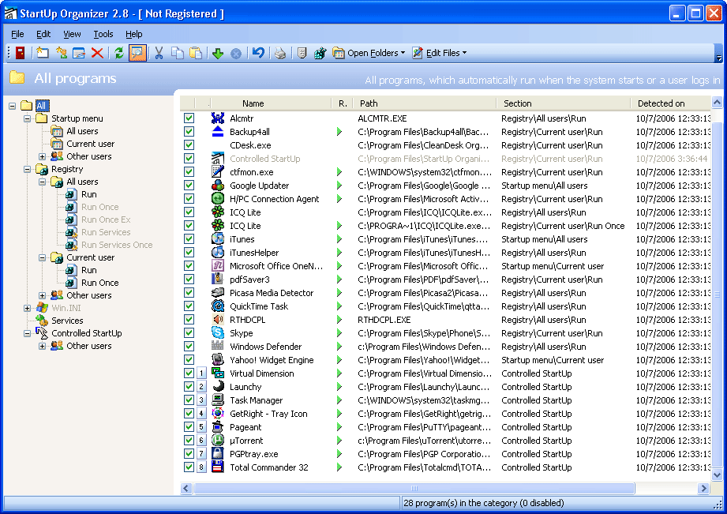Click the blue undo arrow toolbar icon
Screen dimensions: 727x514
click(258, 53)
